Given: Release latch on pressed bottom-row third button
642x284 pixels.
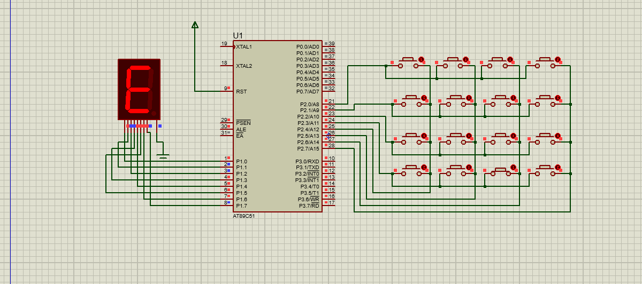Looking at the screenshot, I should tap(513, 168).
